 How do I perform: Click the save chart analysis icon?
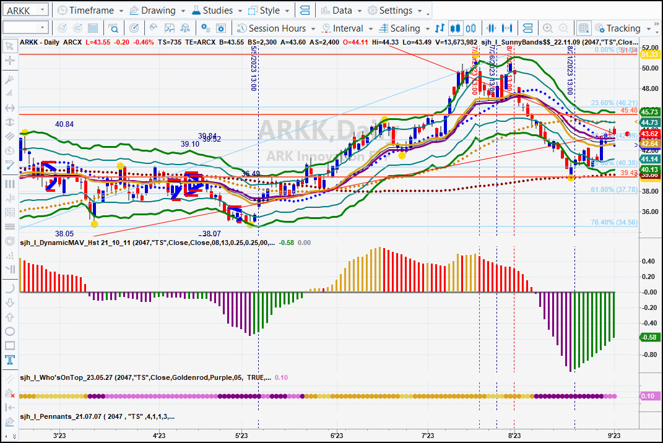(169, 28)
